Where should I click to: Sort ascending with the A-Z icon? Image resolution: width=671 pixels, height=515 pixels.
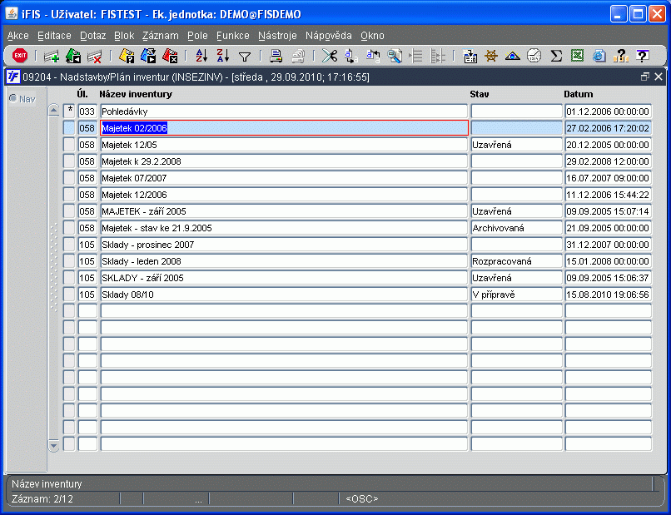(x=201, y=56)
